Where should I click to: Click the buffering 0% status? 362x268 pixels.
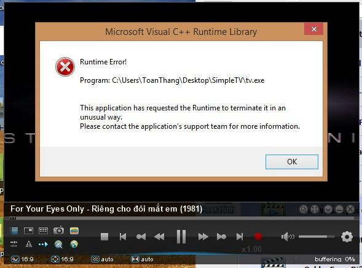click(x=334, y=259)
